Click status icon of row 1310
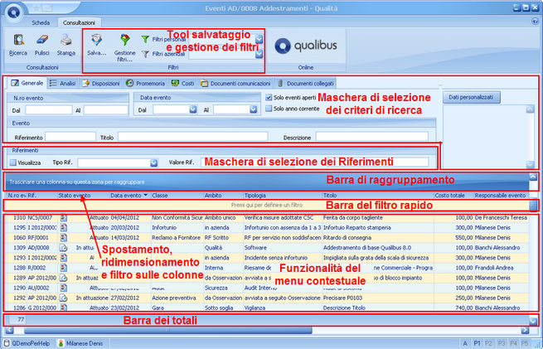543x349 pixels. 63,218
